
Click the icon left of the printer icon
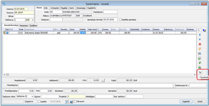(x=67, y=102)
